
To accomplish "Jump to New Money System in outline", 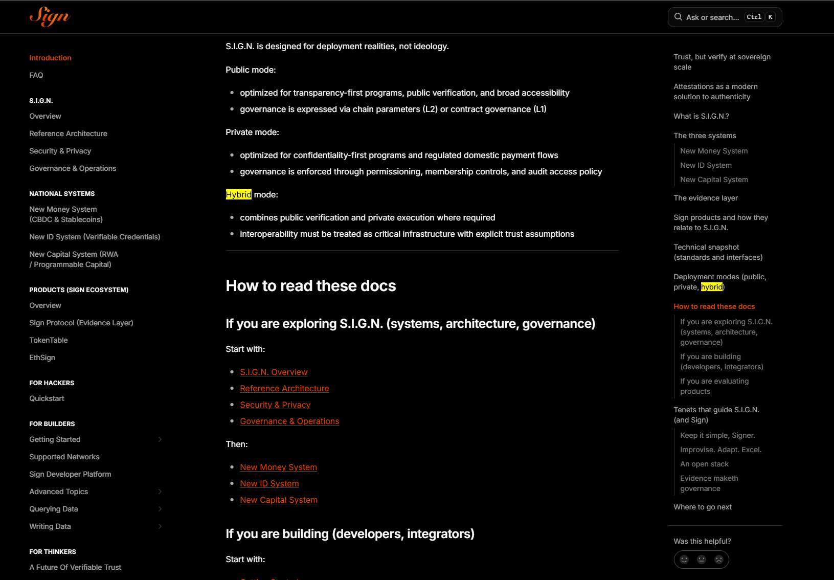I will [x=714, y=151].
